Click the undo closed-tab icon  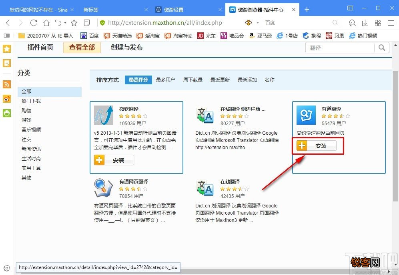pos(58,23)
